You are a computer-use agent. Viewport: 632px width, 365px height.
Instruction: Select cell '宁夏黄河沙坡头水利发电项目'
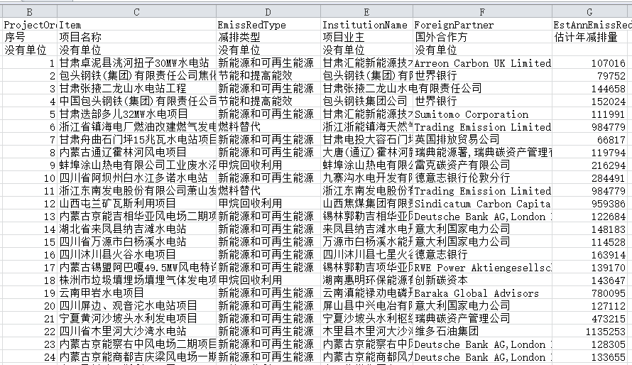[136, 318]
